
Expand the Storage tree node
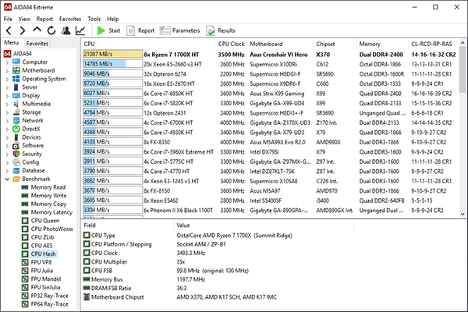pyautogui.click(x=7, y=112)
